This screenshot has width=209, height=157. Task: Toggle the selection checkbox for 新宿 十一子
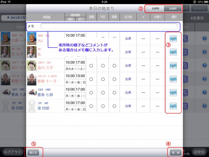[173, 79]
